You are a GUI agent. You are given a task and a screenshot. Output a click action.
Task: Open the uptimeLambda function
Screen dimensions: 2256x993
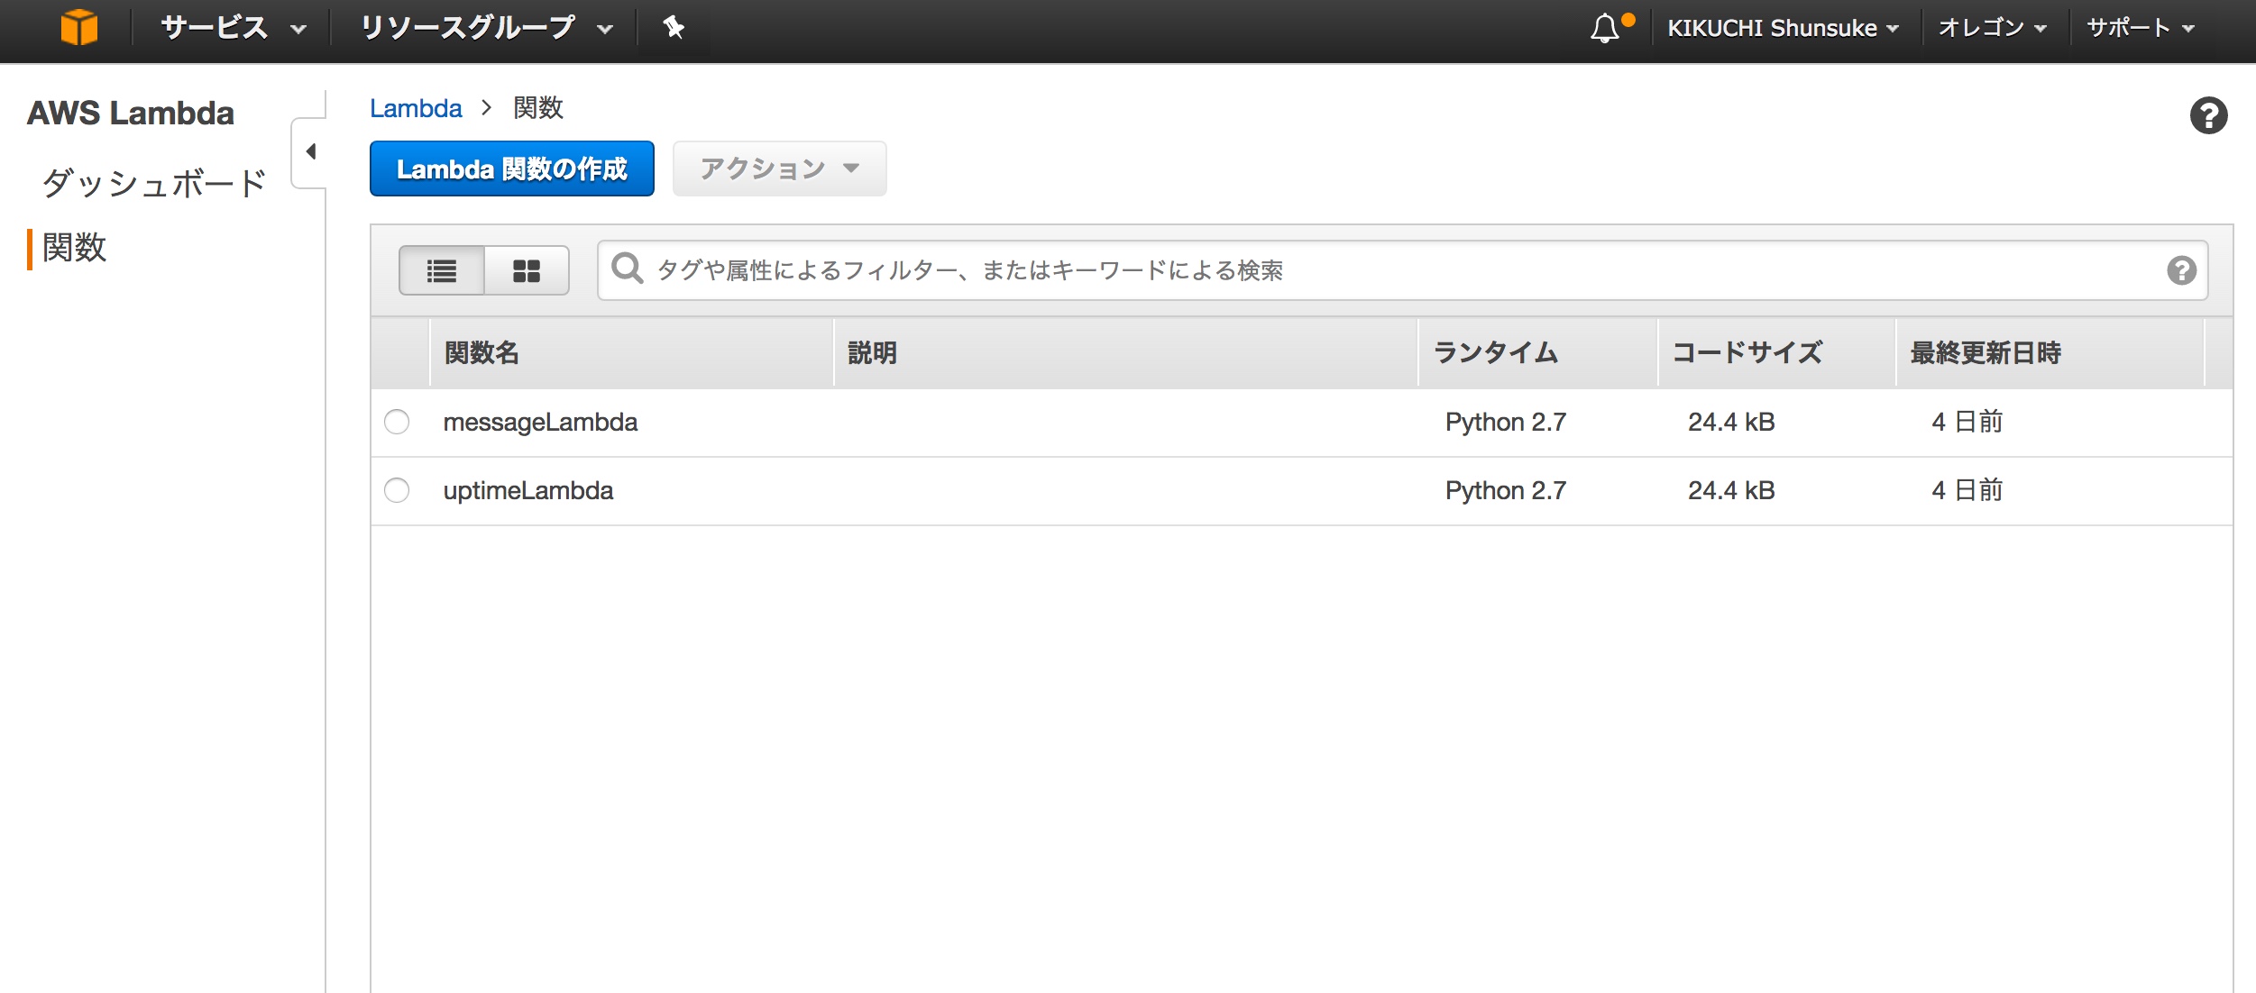tap(528, 490)
